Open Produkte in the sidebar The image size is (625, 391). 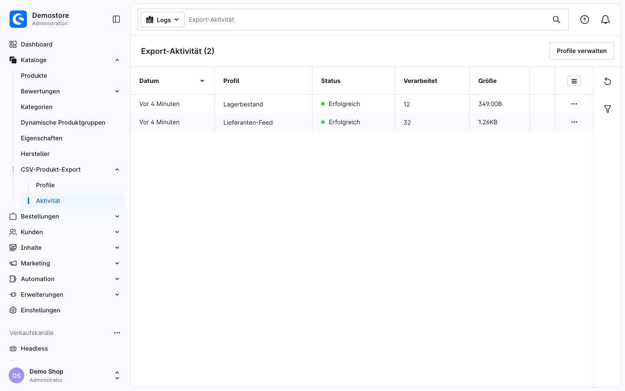pos(34,76)
